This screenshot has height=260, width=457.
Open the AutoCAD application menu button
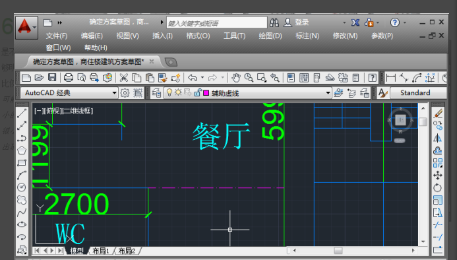(26, 28)
